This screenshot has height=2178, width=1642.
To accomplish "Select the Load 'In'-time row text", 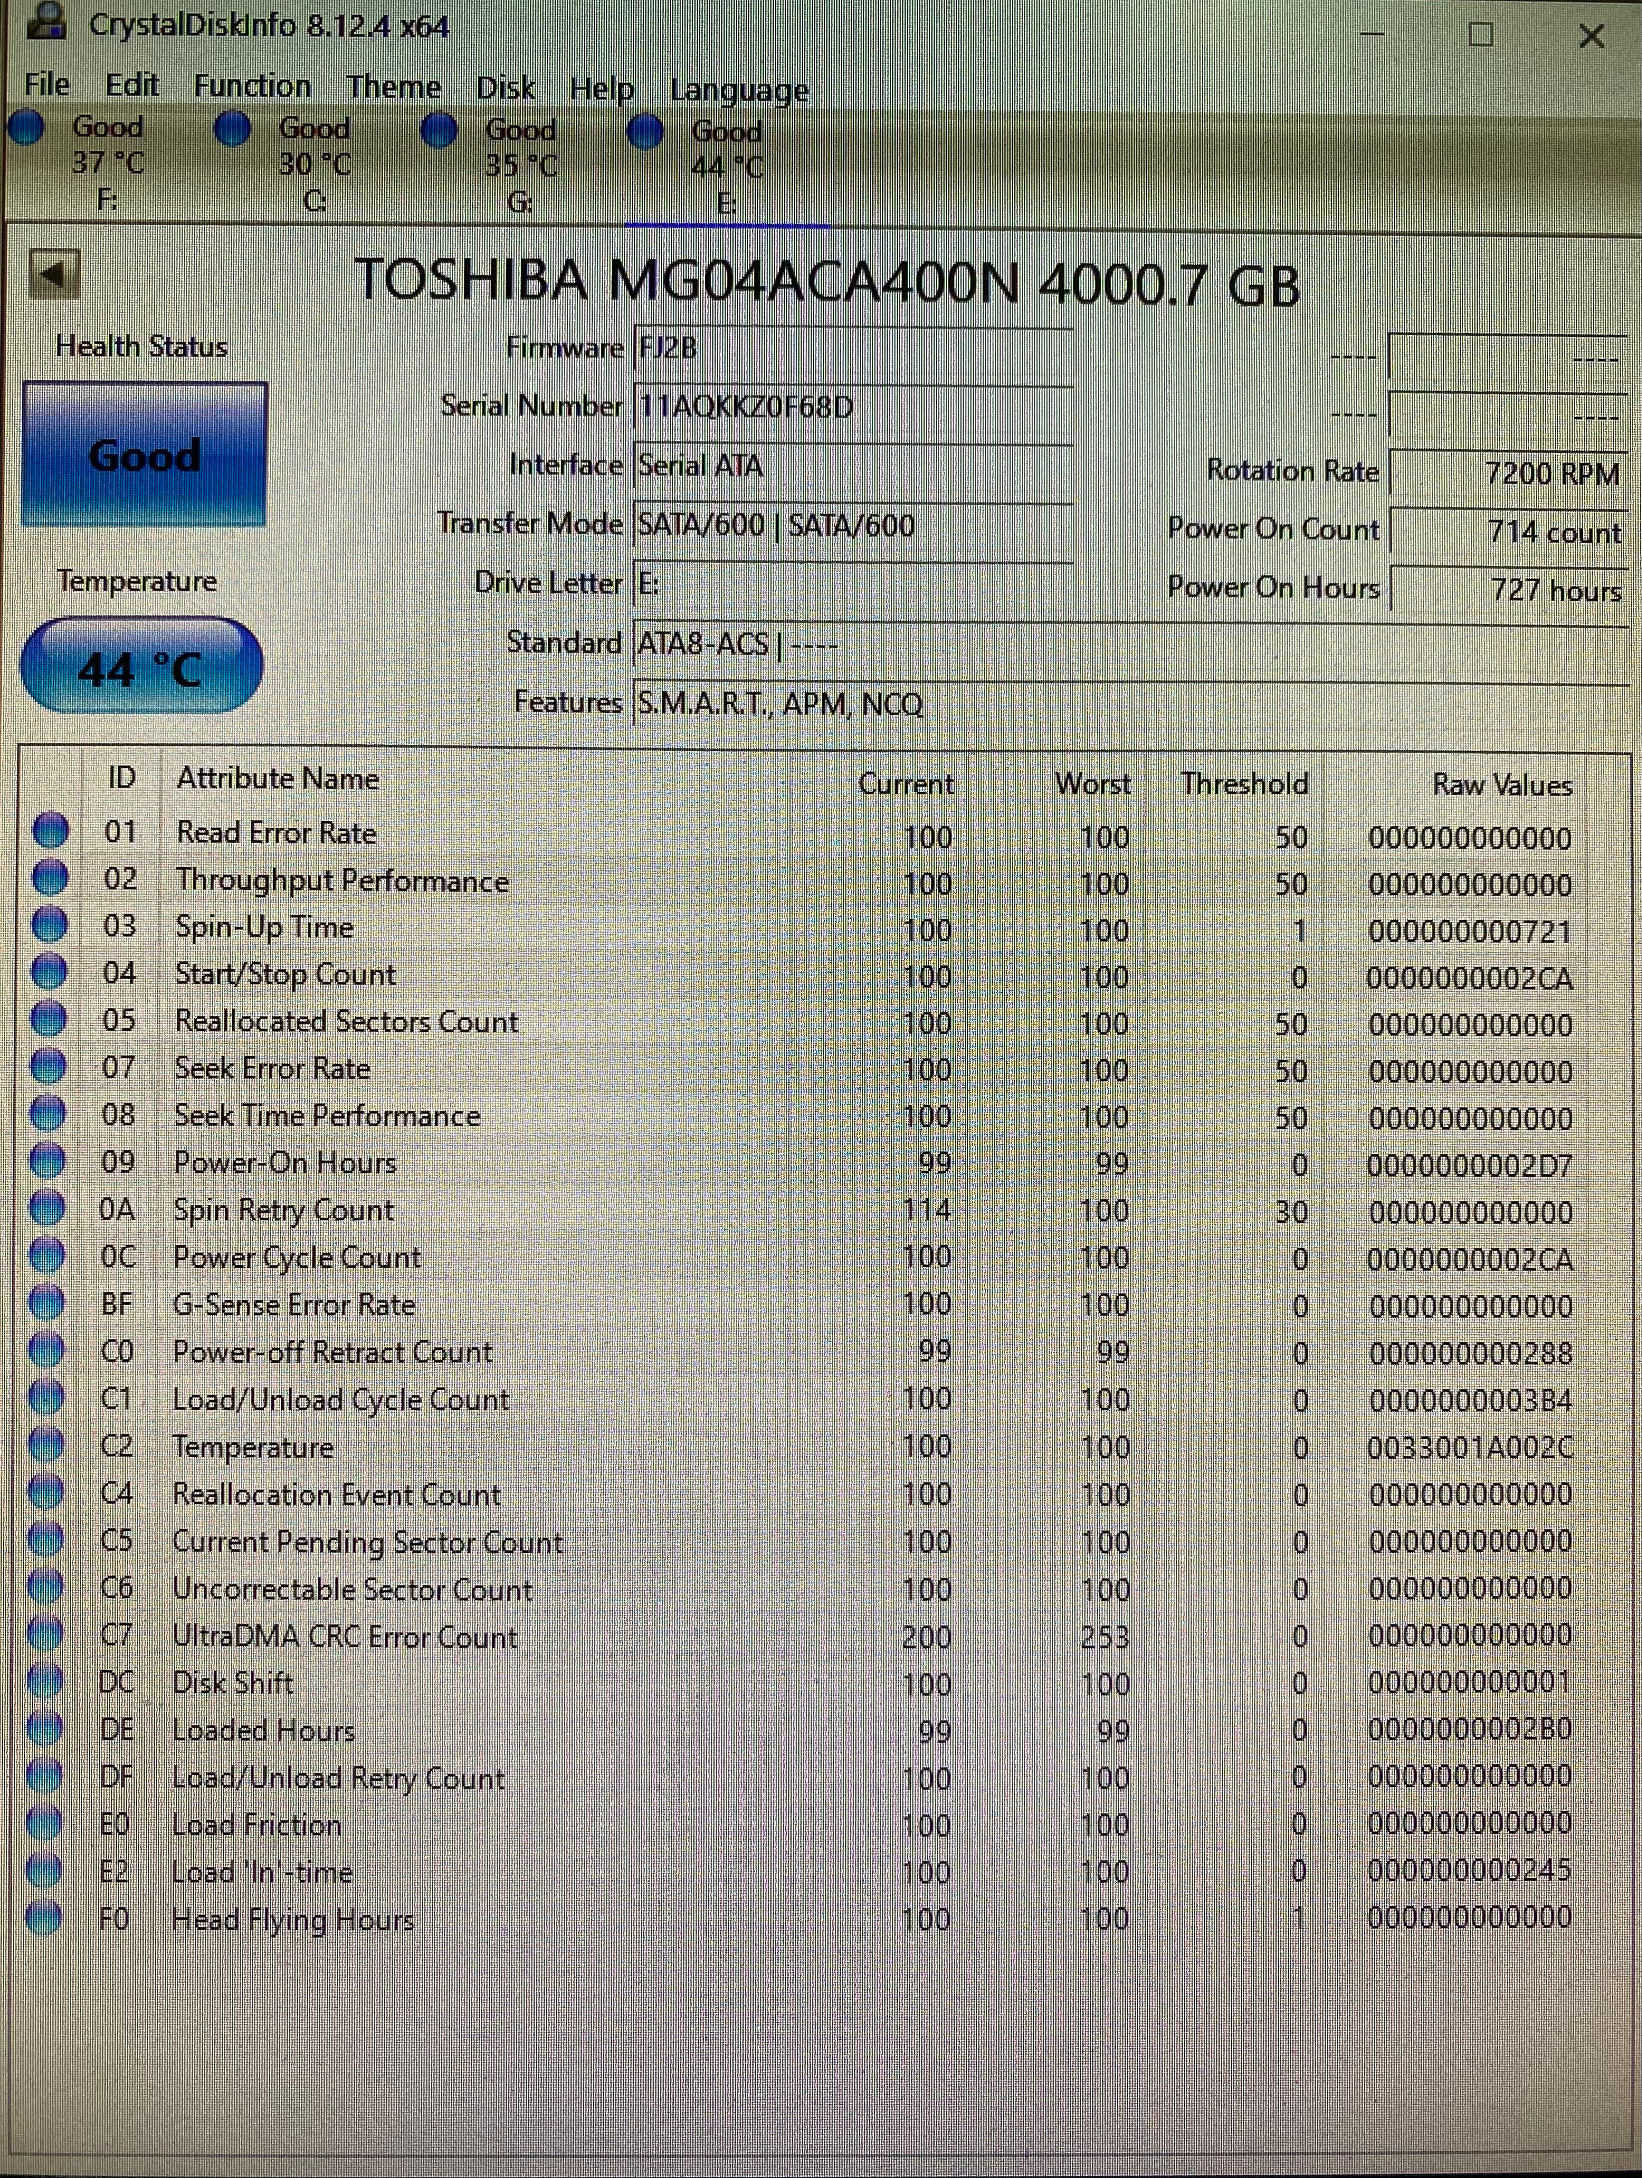I will coord(262,1871).
